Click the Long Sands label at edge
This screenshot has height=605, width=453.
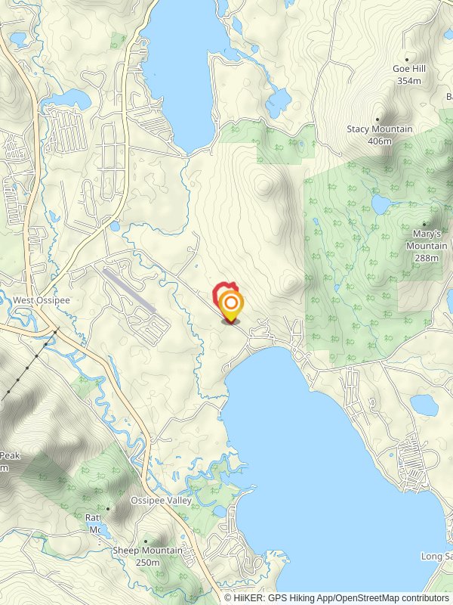(x=437, y=557)
